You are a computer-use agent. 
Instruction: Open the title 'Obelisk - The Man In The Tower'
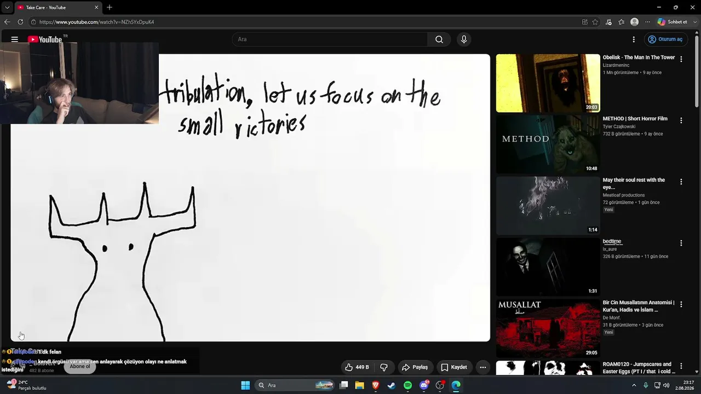click(639, 57)
